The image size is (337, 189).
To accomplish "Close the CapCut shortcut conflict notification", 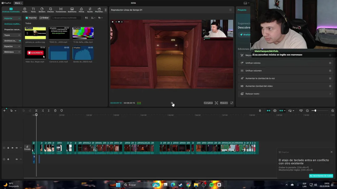I will [x=331, y=152].
